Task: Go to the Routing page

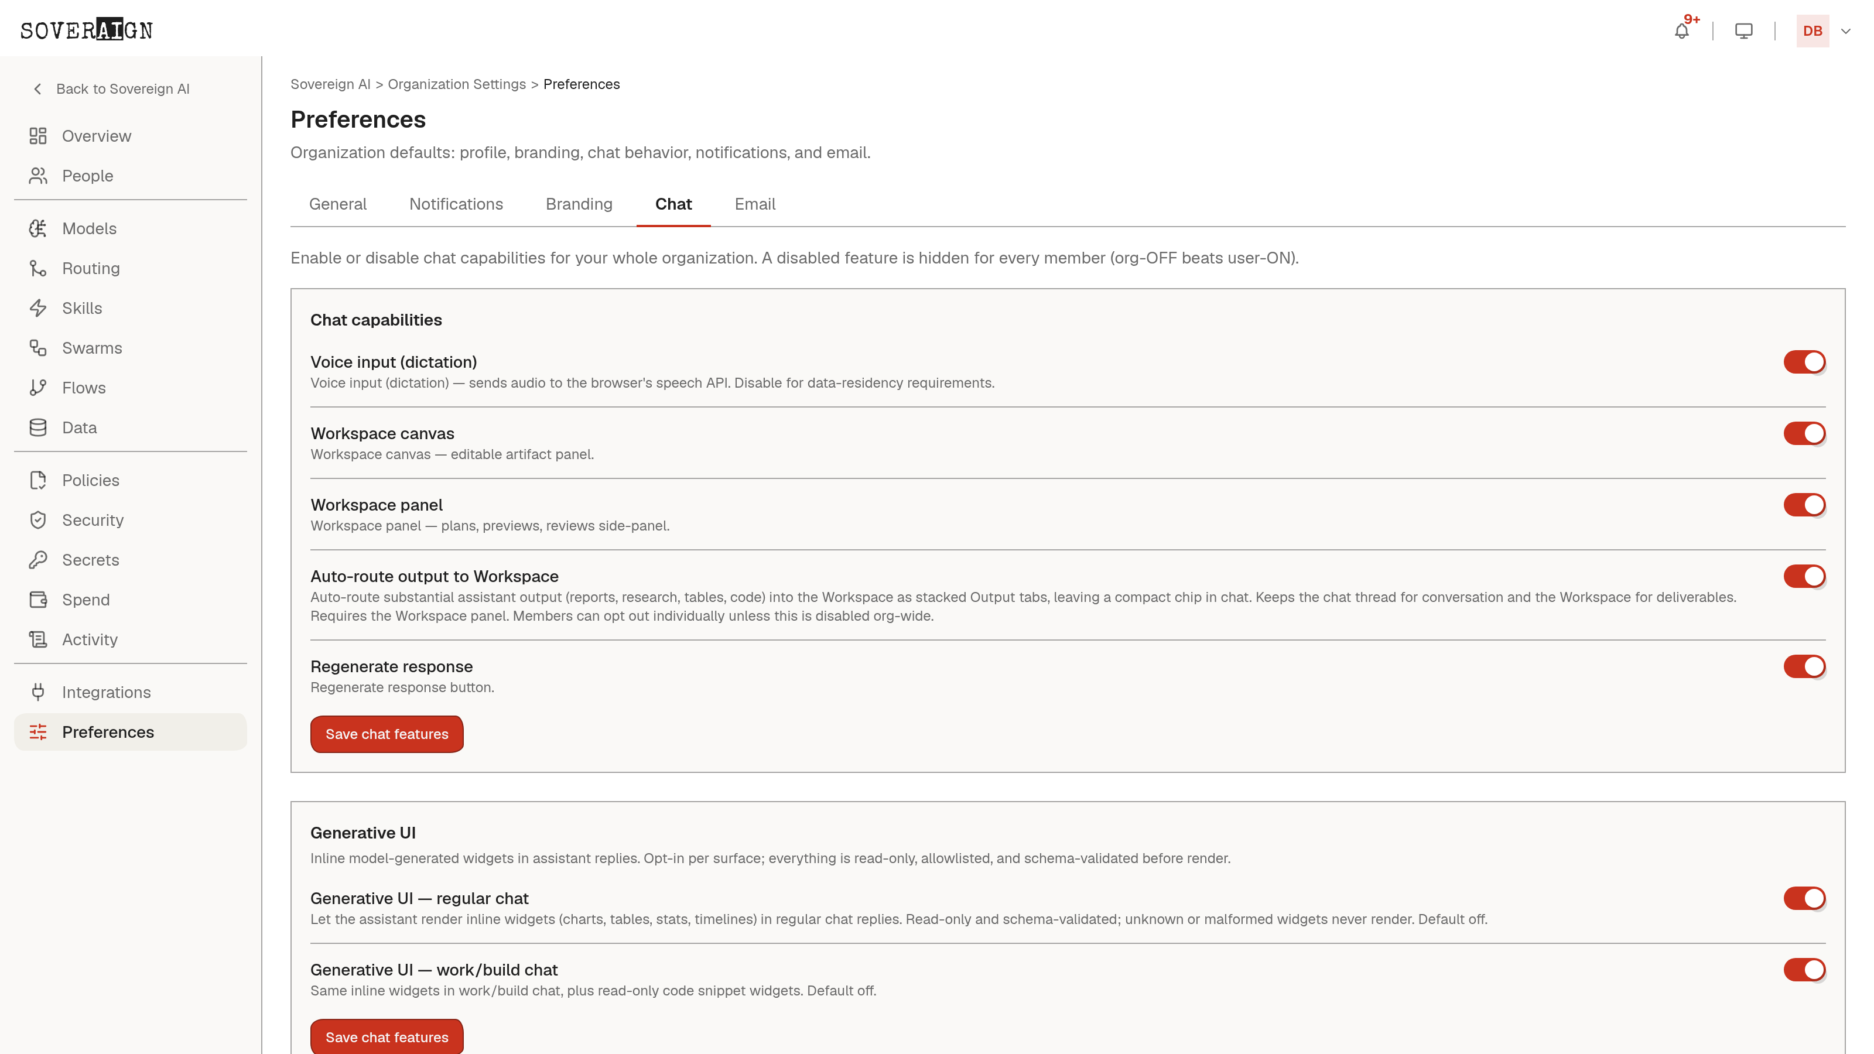Action: (x=130, y=268)
